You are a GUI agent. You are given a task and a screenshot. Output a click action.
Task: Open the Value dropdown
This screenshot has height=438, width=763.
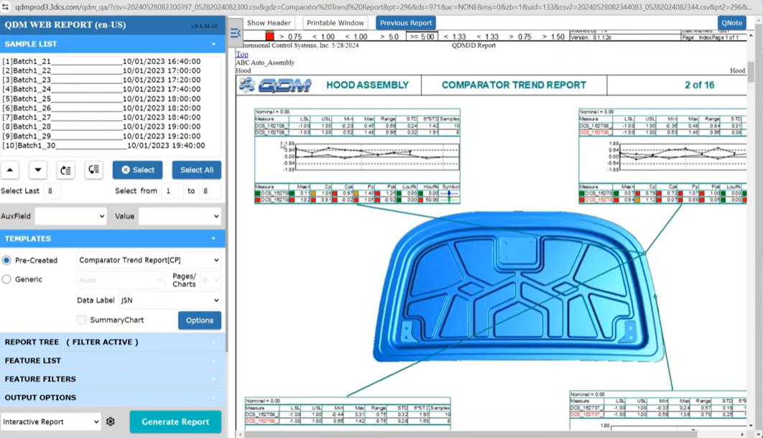pyautogui.click(x=180, y=216)
